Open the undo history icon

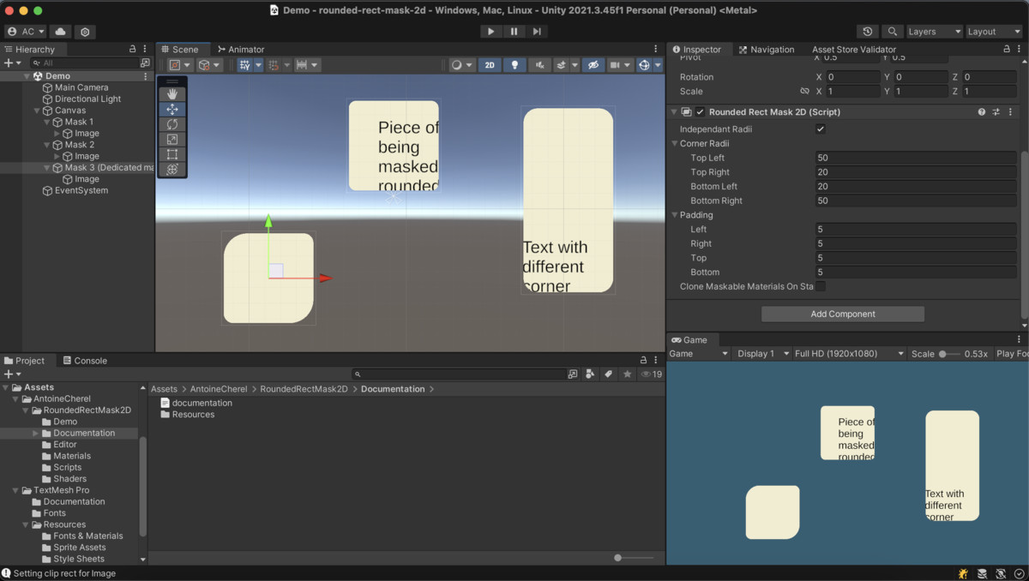tap(869, 32)
